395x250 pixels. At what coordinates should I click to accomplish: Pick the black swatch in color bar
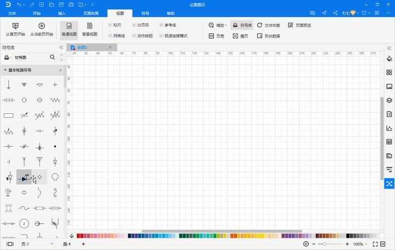pos(348,236)
